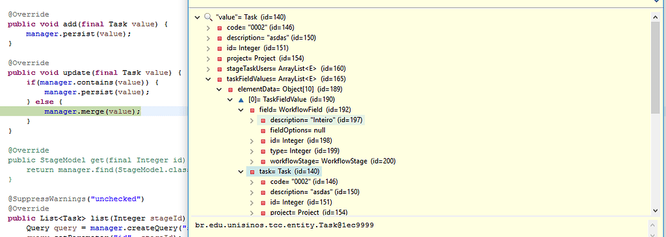Click the scroll down arrow of variable tree

point(654,210)
